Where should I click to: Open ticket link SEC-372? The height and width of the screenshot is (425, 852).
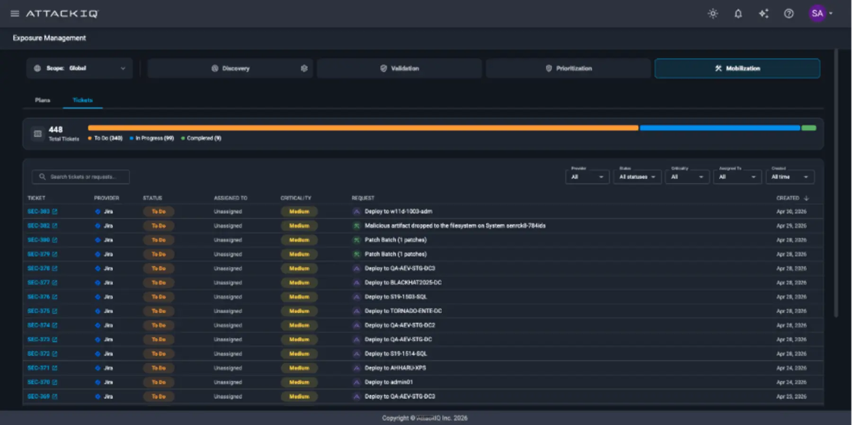click(38, 354)
